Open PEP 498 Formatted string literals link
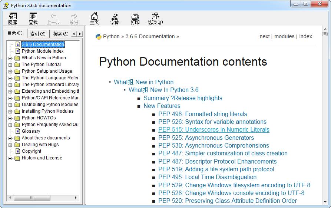331x208 pixels. (x=202, y=114)
